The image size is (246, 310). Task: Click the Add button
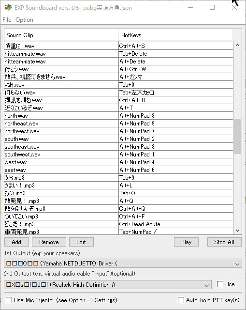coord(16,242)
